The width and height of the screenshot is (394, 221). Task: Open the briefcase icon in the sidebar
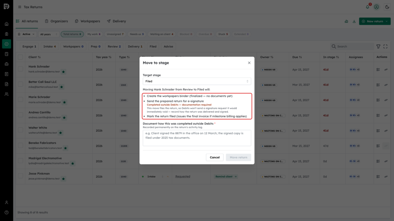[x=7, y=64]
